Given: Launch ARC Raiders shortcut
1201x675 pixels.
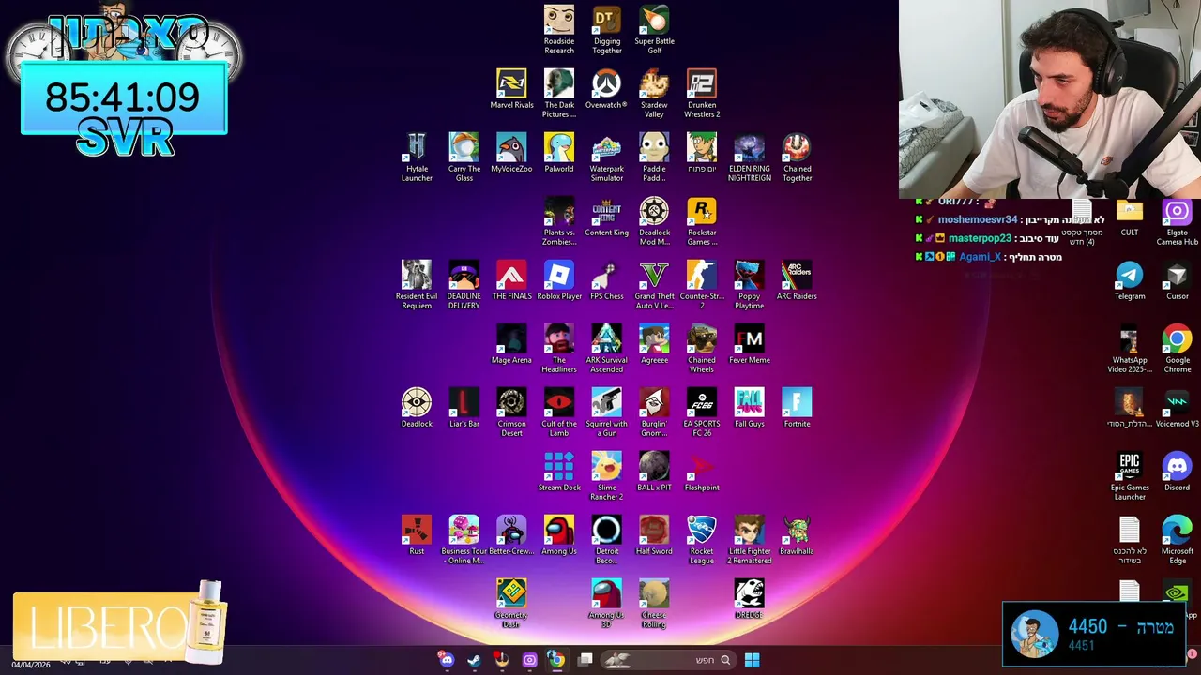Looking at the screenshot, I should pos(797,280).
